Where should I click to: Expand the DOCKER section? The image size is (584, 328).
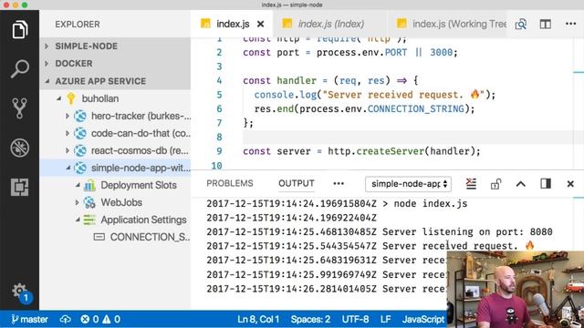click(47, 64)
